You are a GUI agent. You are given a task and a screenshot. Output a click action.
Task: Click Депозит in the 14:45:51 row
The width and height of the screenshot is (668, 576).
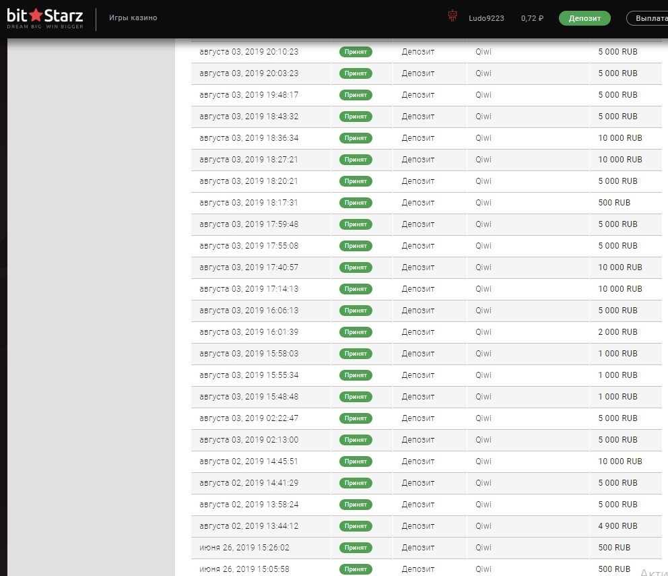pos(418,461)
